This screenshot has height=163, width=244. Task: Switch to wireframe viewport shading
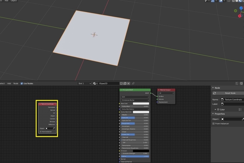(233, 1)
